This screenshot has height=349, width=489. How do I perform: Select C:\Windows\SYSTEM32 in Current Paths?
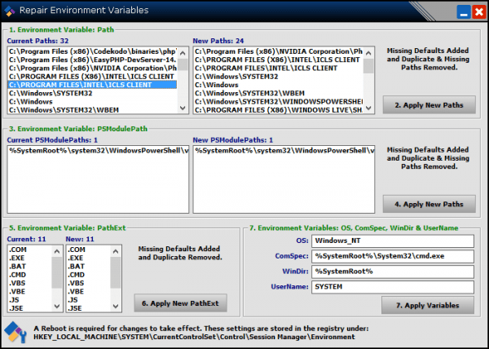click(93, 93)
